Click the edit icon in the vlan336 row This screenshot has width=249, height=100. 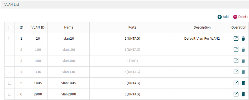[236, 72]
